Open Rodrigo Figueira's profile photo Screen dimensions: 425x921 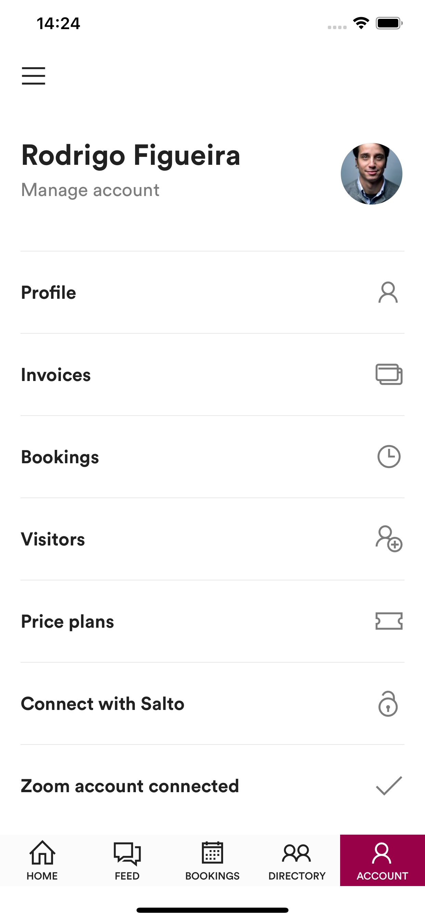(x=371, y=174)
